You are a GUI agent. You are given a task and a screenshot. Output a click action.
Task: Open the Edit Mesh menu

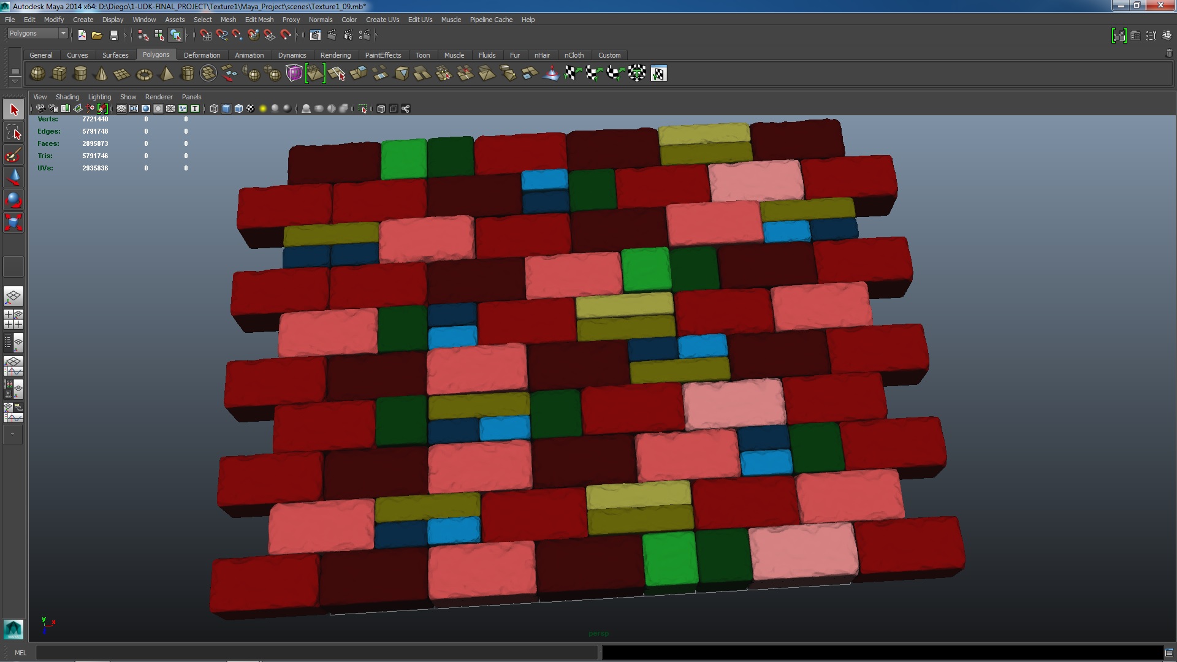coord(259,20)
